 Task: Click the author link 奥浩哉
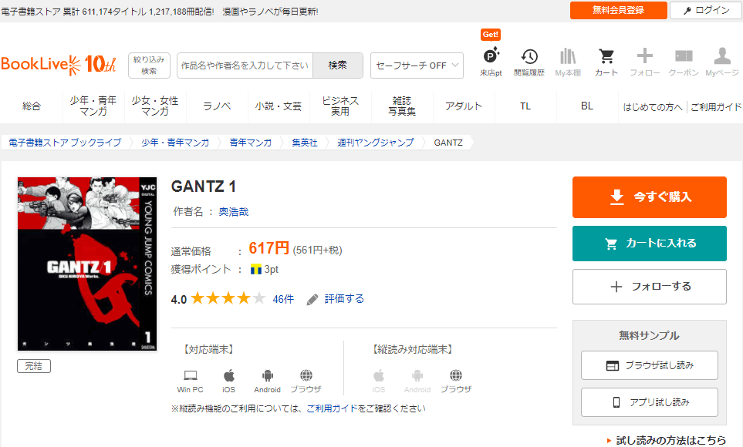click(x=234, y=211)
